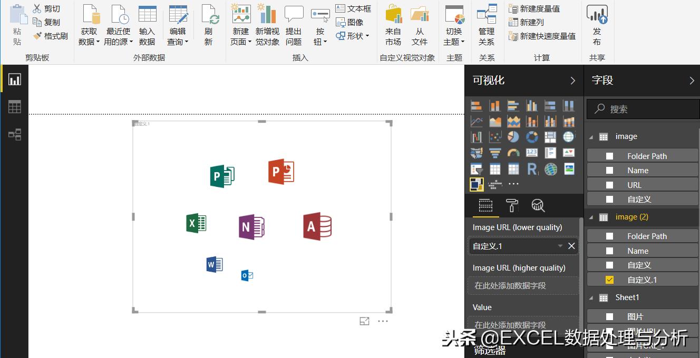This screenshot has width=700, height=358.
Task: Switch to the format (paintbrush) tab
Action: coord(512,206)
